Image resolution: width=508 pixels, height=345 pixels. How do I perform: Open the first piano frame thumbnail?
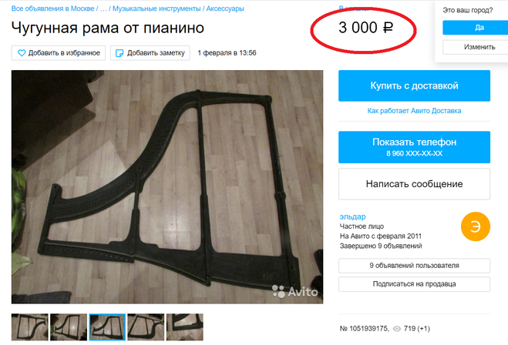pyautogui.click(x=30, y=327)
